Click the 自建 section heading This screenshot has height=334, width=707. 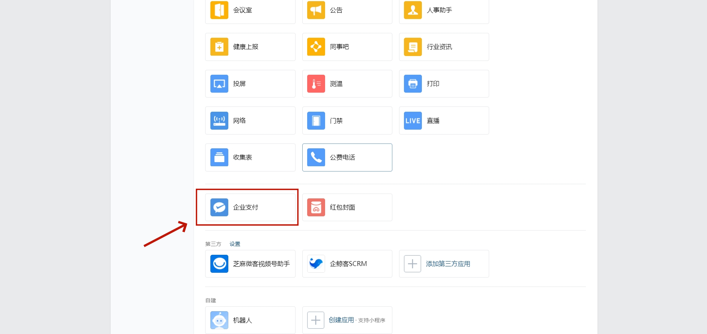pyautogui.click(x=211, y=300)
